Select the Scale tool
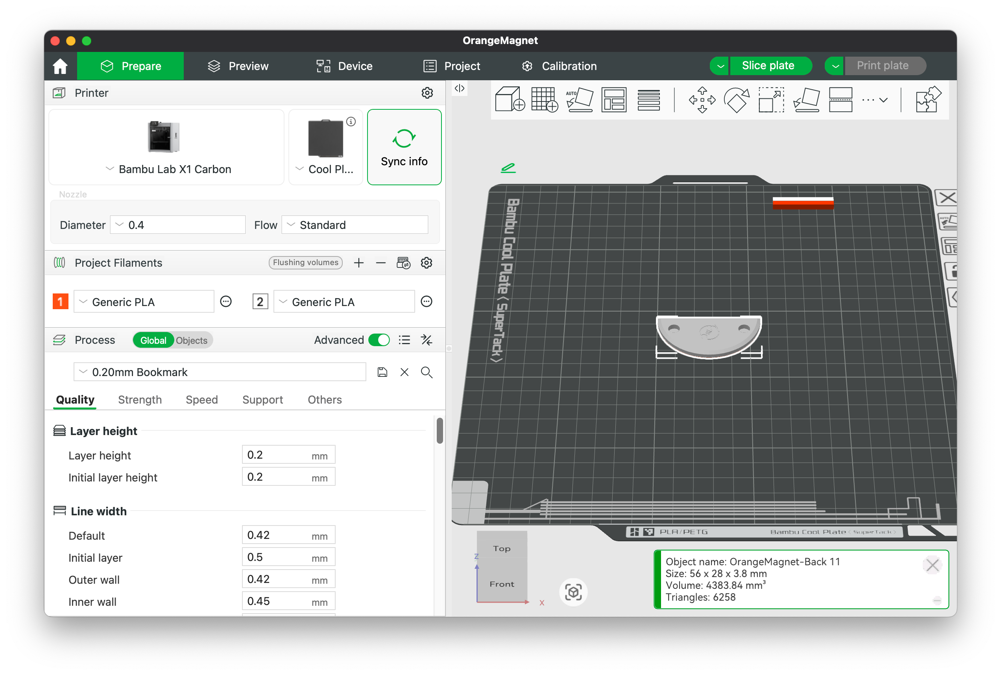Screen dimensions: 1001x675 (771, 100)
